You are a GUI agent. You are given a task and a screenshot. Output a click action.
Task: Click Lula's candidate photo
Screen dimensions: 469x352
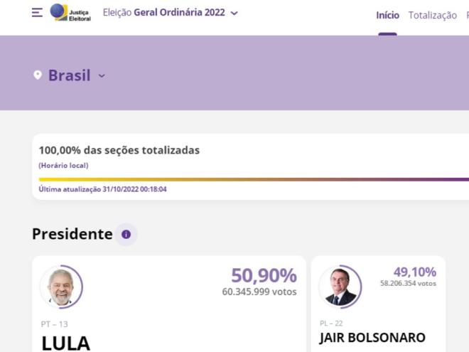coord(61,287)
